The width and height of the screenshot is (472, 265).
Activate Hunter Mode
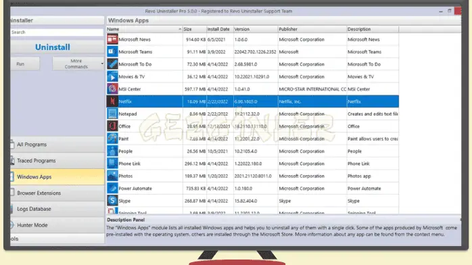coord(57,225)
